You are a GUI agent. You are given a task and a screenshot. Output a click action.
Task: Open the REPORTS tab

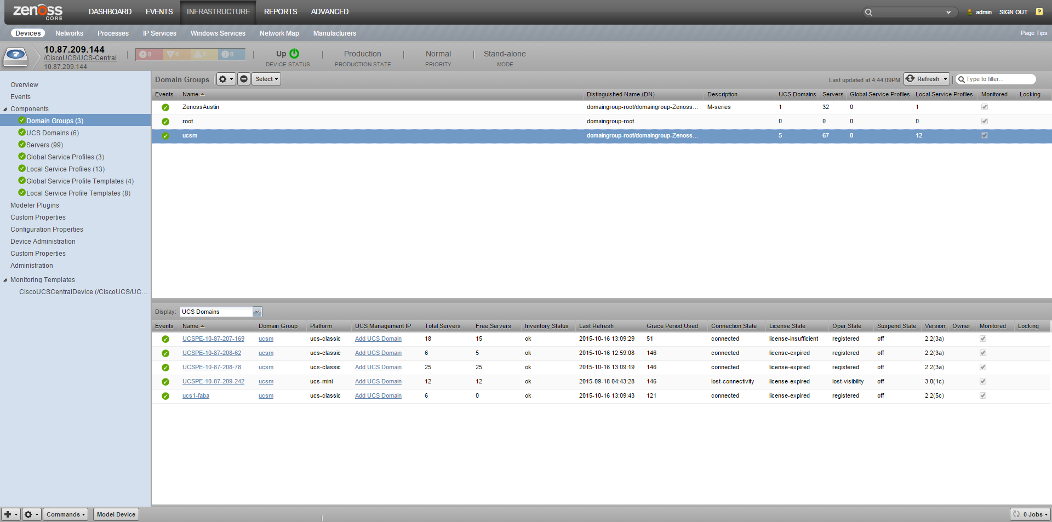281,12
